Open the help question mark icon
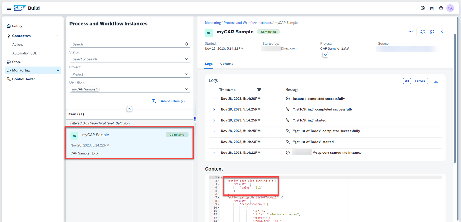This screenshot has width=461, height=222. [x=441, y=8]
